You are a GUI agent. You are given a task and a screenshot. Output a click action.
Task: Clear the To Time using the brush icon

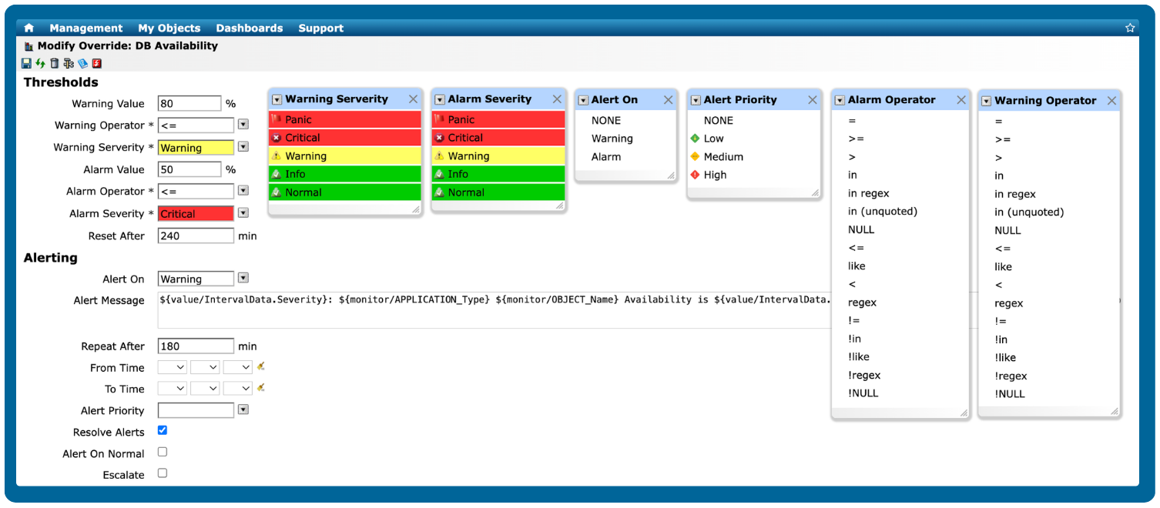260,389
